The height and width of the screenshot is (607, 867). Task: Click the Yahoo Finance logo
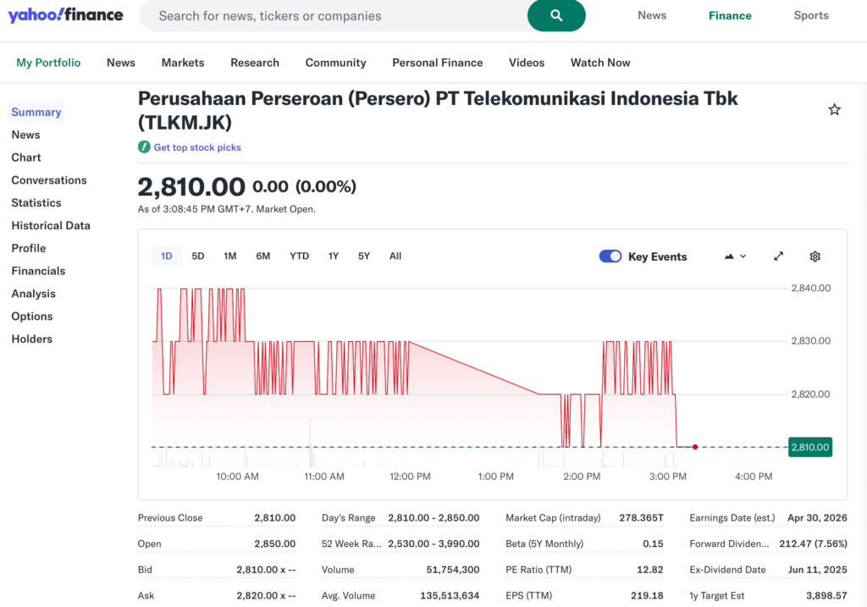66,15
